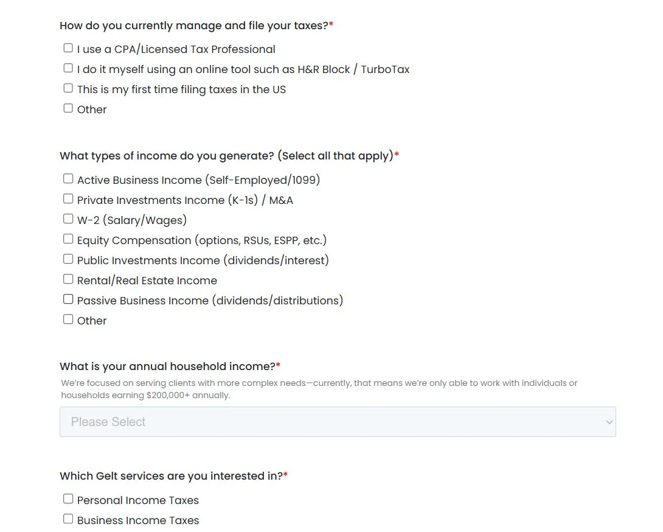The image size is (663, 532).
Task: Select Private Investments Income (K-1s) / M&A
Action: pos(68,199)
